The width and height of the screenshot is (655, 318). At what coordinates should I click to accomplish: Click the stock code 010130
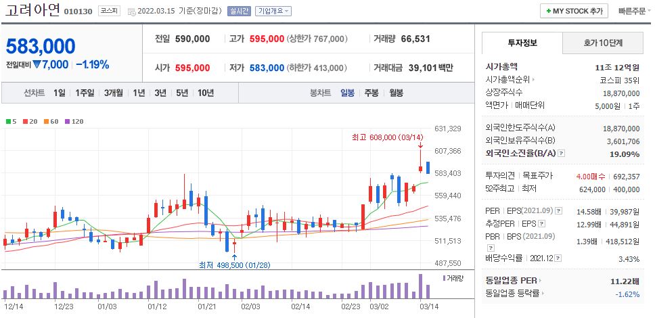[78, 12]
